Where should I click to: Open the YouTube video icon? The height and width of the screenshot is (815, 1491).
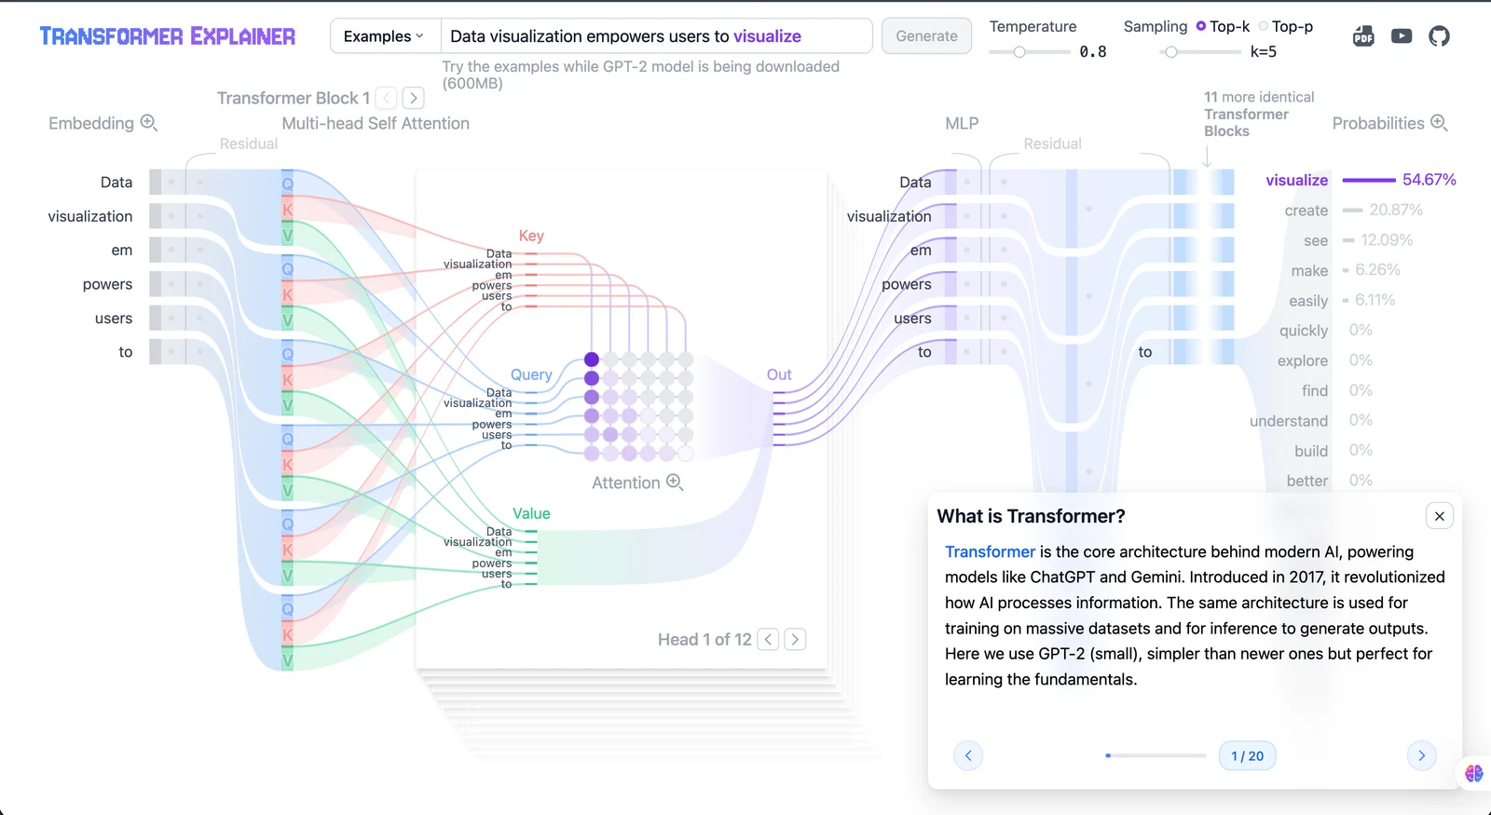1402,36
